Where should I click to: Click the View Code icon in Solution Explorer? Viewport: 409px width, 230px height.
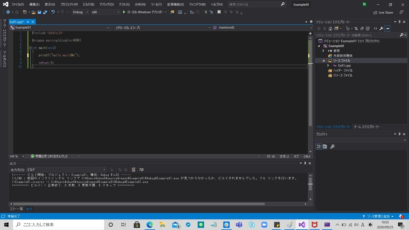(x=376, y=29)
